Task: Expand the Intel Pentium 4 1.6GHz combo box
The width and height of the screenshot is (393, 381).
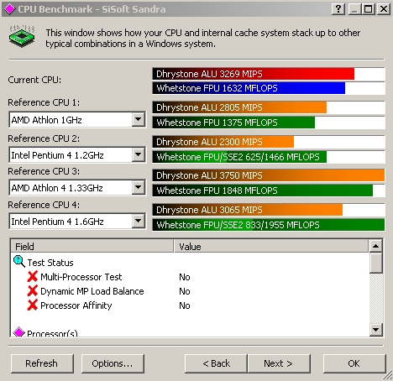Action: click(x=139, y=222)
